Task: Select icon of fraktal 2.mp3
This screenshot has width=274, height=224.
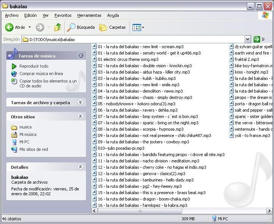Action: point(231,59)
